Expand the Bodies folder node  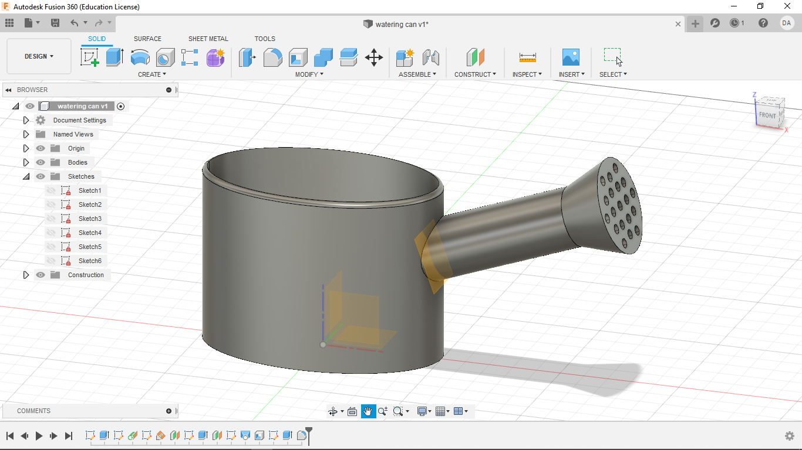[x=26, y=162]
